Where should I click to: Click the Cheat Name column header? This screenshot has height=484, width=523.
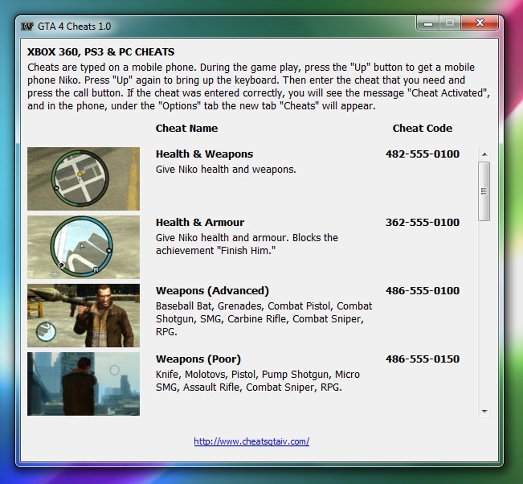[x=187, y=128]
